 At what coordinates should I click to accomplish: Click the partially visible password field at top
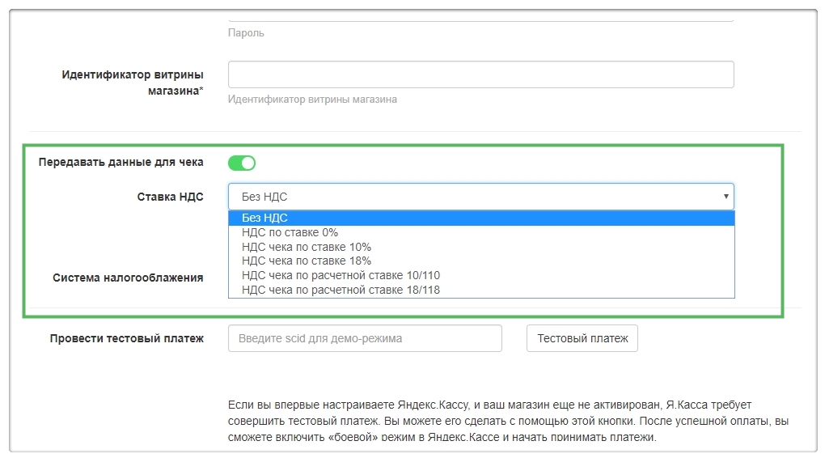480,16
